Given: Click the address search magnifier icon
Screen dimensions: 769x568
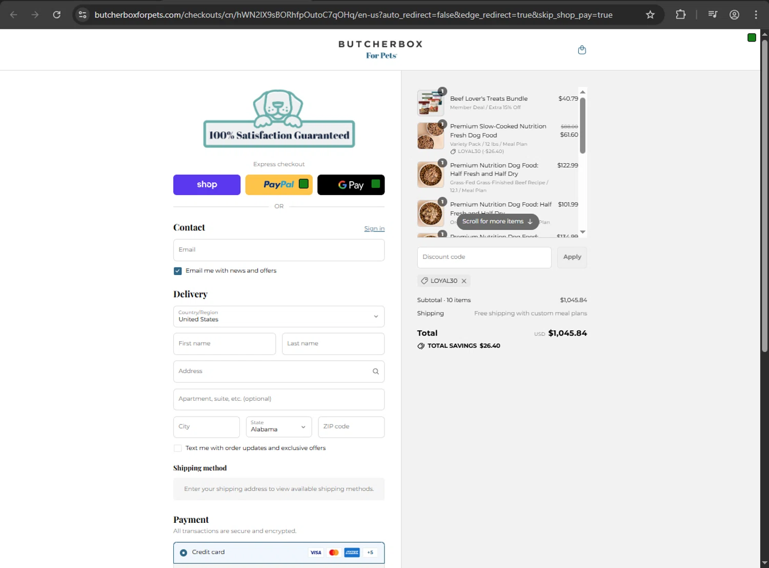Looking at the screenshot, I should click(x=376, y=371).
